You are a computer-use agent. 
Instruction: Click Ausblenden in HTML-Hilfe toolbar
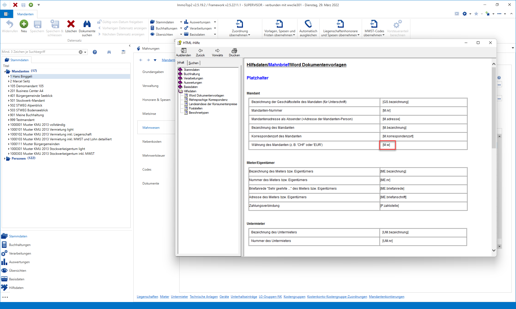184,52
